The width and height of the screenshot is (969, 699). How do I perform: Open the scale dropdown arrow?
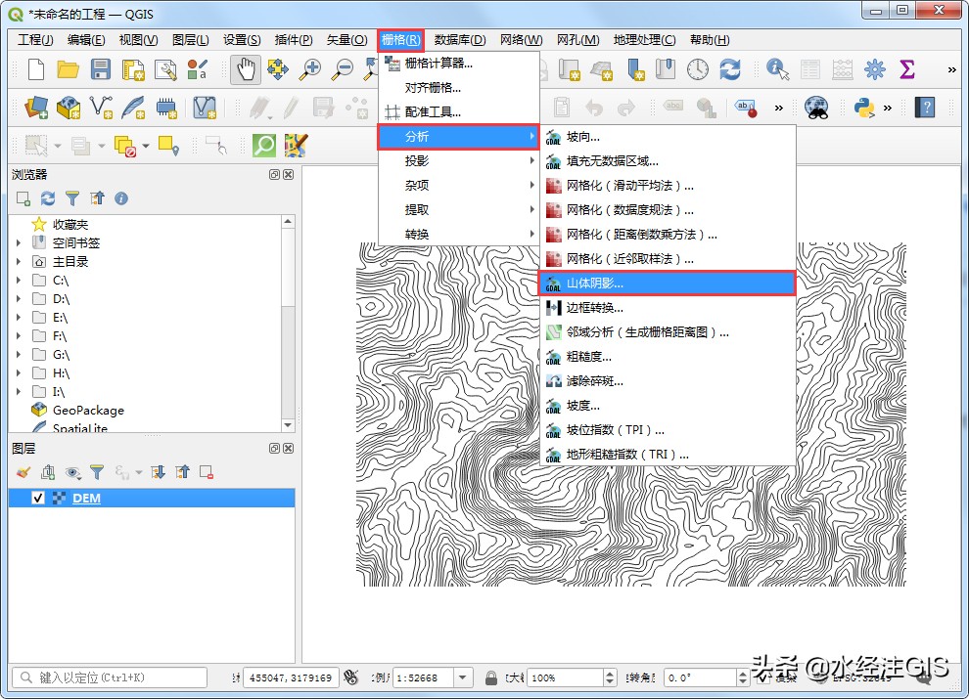coord(463,678)
